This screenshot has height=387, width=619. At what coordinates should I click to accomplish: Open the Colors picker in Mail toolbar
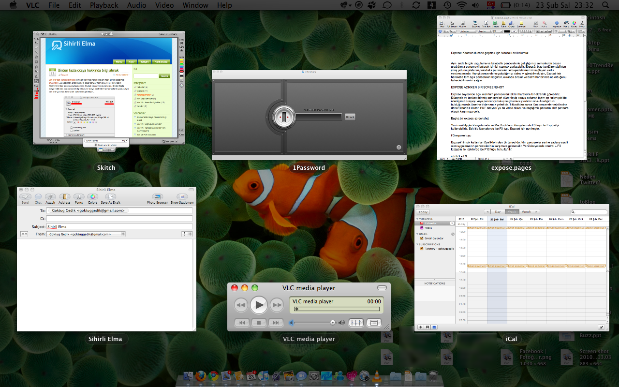92,197
